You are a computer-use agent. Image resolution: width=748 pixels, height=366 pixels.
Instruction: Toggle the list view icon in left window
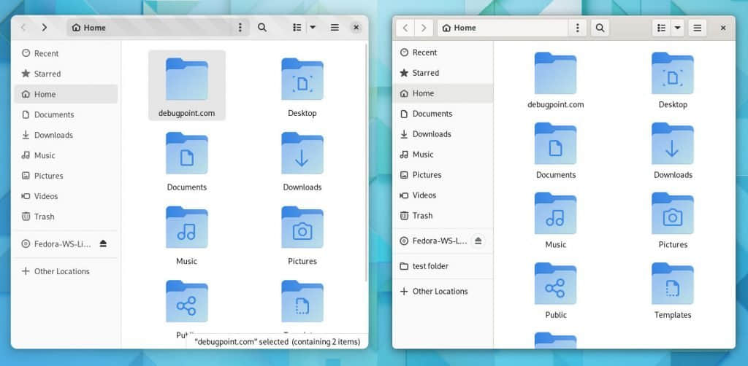point(297,28)
